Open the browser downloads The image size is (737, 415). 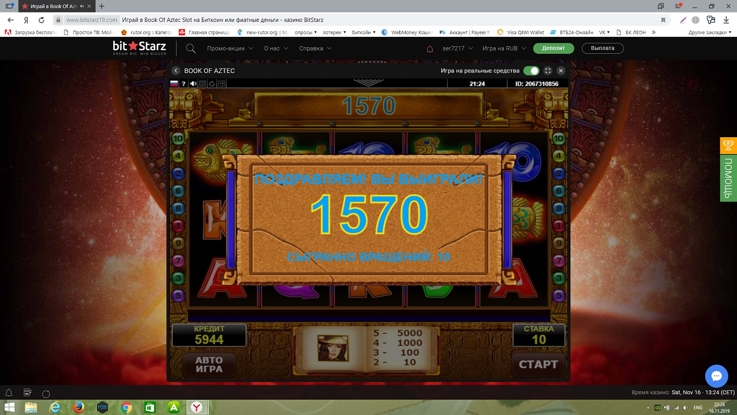pyautogui.click(x=726, y=20)
